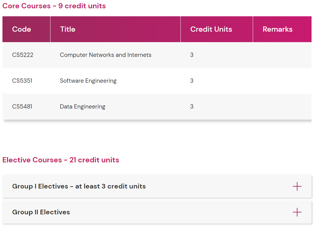Click the Credit Units column header
The image size is (314, 226).
pyautogui.click(x=211, y=29)
